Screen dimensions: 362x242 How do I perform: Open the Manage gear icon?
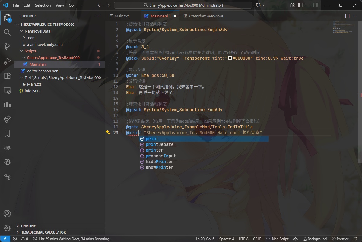coord(7,228)
